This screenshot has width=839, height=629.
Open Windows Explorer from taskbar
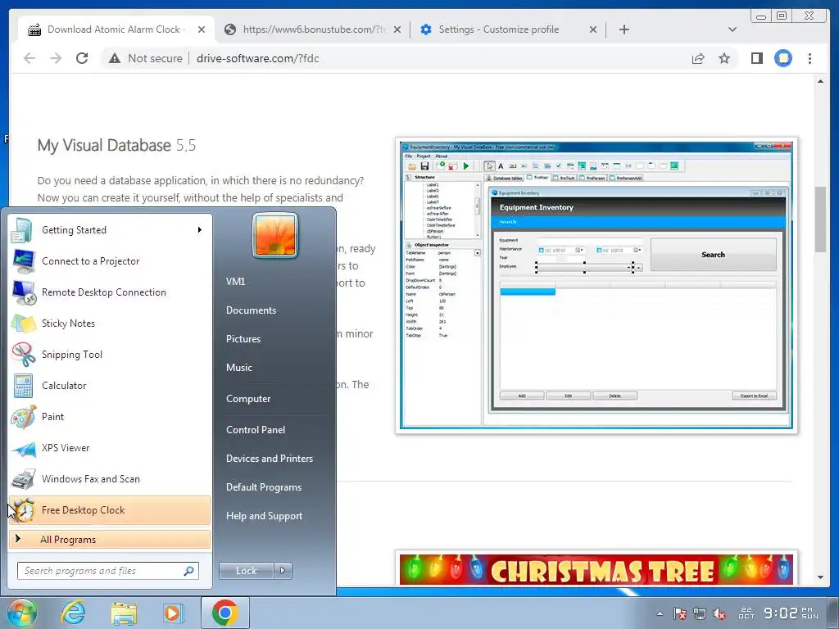click(x=124, y=613)
